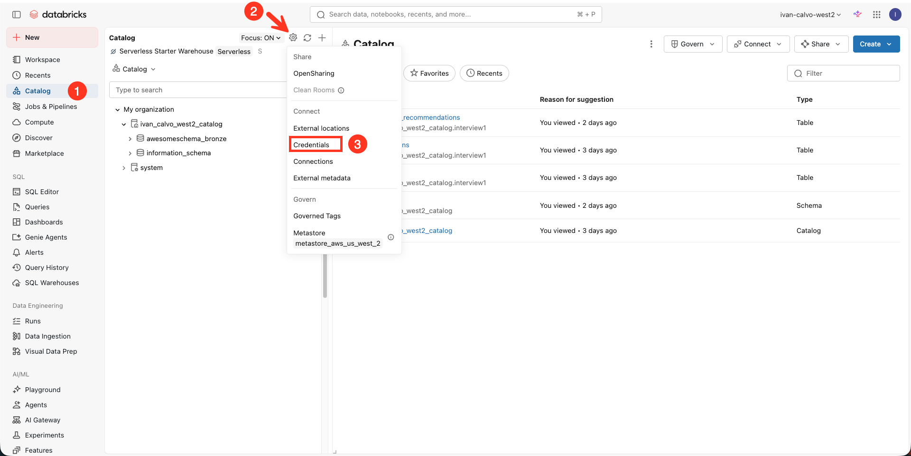
Task: Expand the system catalog
Action: point(124,168)
